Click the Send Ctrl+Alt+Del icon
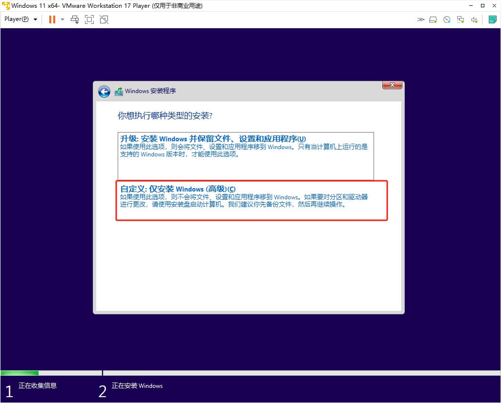 pyautogui.click(x=75, y=19)
